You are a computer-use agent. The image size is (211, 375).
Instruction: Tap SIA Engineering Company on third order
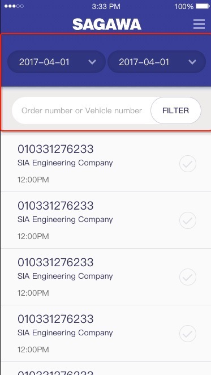pos(65,276)
